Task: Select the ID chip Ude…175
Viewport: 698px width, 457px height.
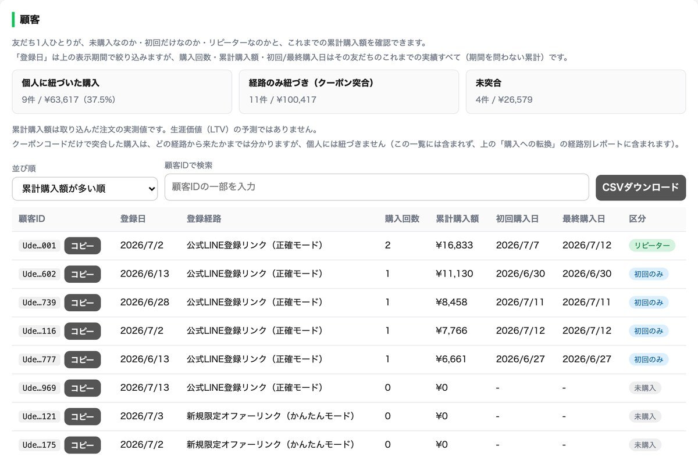Action: pyautogui.click(x=39, y=445)
